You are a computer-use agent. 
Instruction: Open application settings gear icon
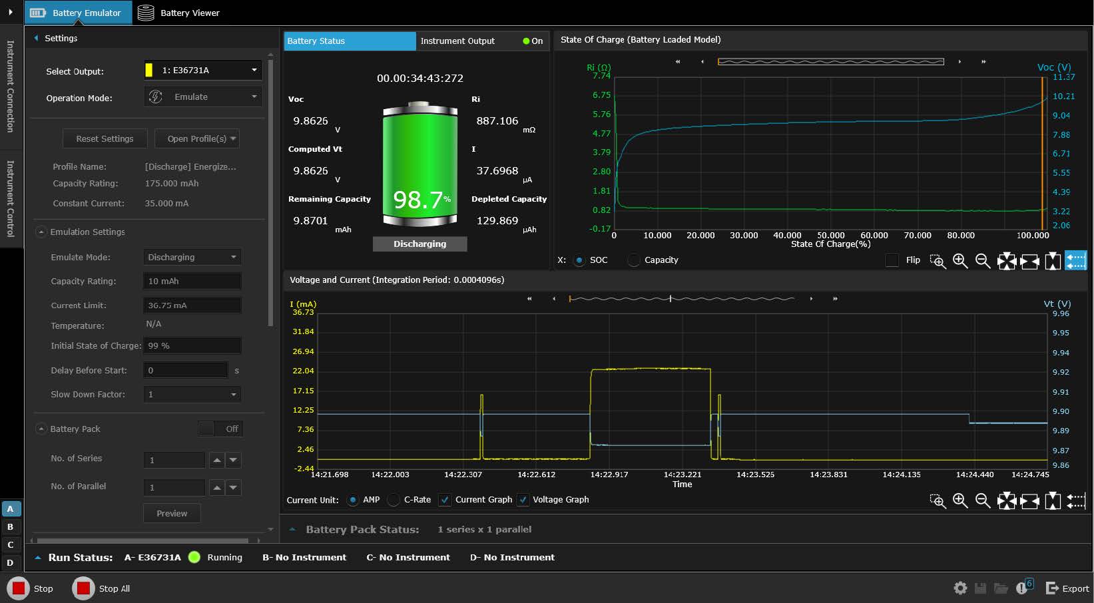(x=960, y=588)
